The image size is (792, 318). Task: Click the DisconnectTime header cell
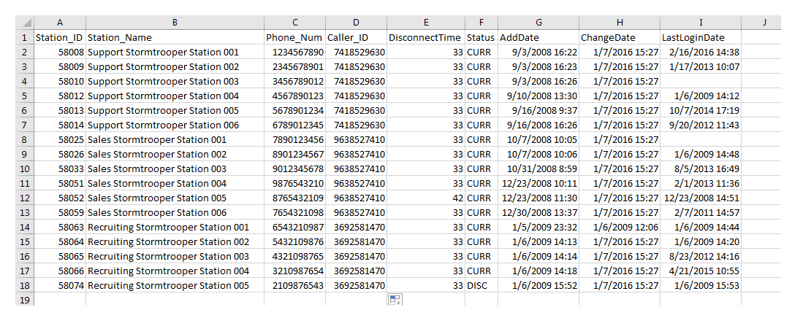tap(426, 37)
